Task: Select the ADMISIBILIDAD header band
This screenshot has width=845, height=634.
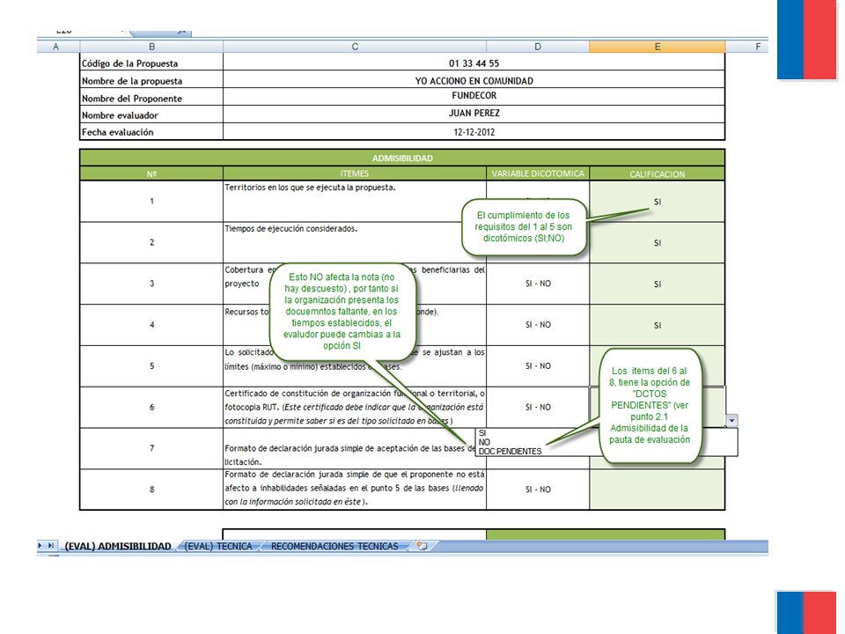Action: [402, 158]
